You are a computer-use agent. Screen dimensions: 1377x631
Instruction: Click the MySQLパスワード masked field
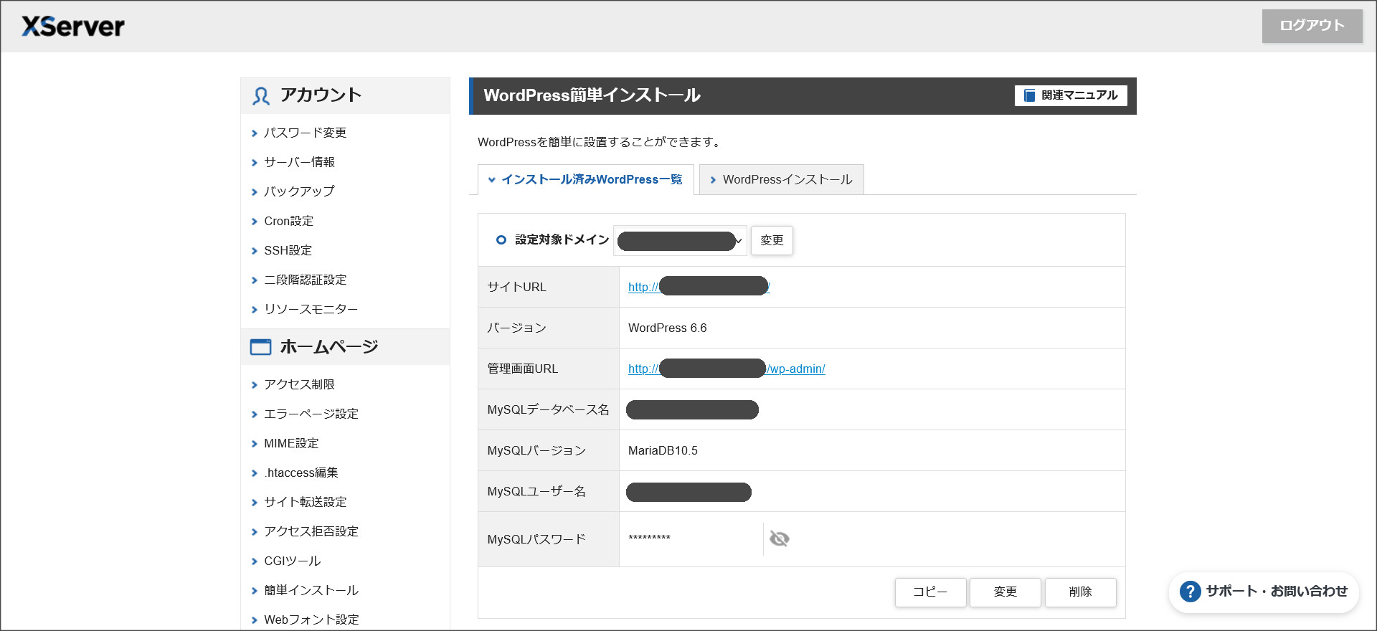tap(692, 539)
